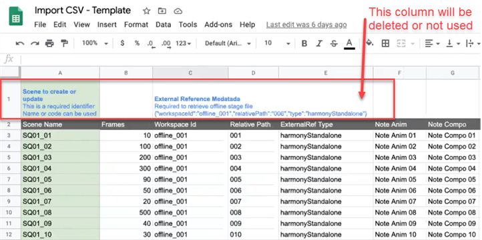Open the Format menu
Image resolution: width=482 pixels, height=240 pixels.
click(136, 25)
